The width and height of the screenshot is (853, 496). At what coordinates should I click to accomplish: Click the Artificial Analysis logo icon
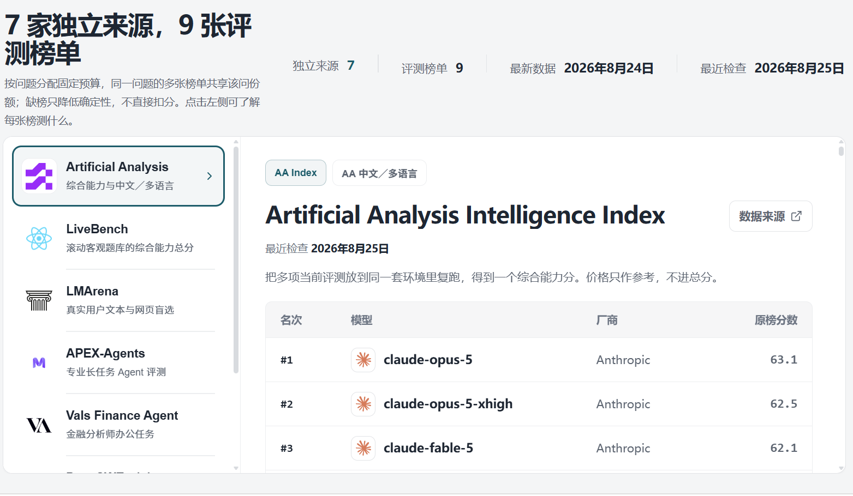39,176
